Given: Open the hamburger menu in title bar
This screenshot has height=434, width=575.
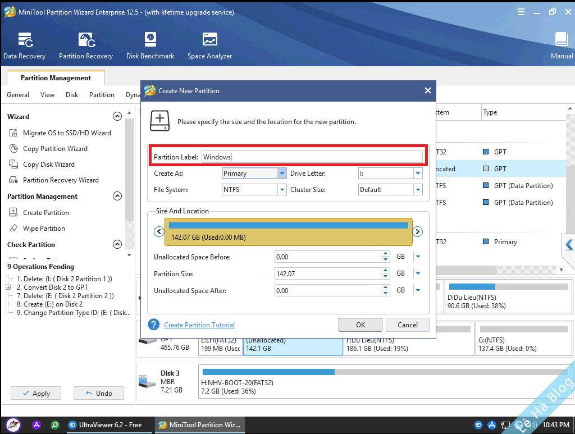Looking at the screenshot, I should 521,12.
